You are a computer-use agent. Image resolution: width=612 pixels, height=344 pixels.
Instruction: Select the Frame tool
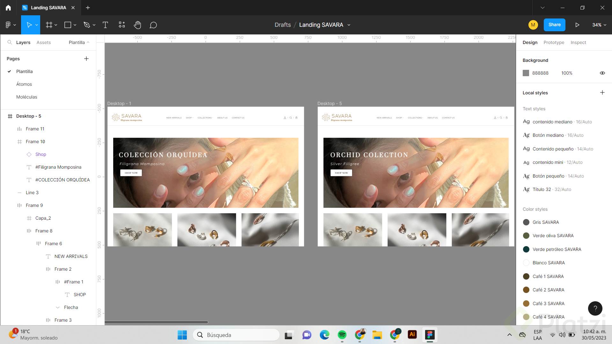(49, 25)
